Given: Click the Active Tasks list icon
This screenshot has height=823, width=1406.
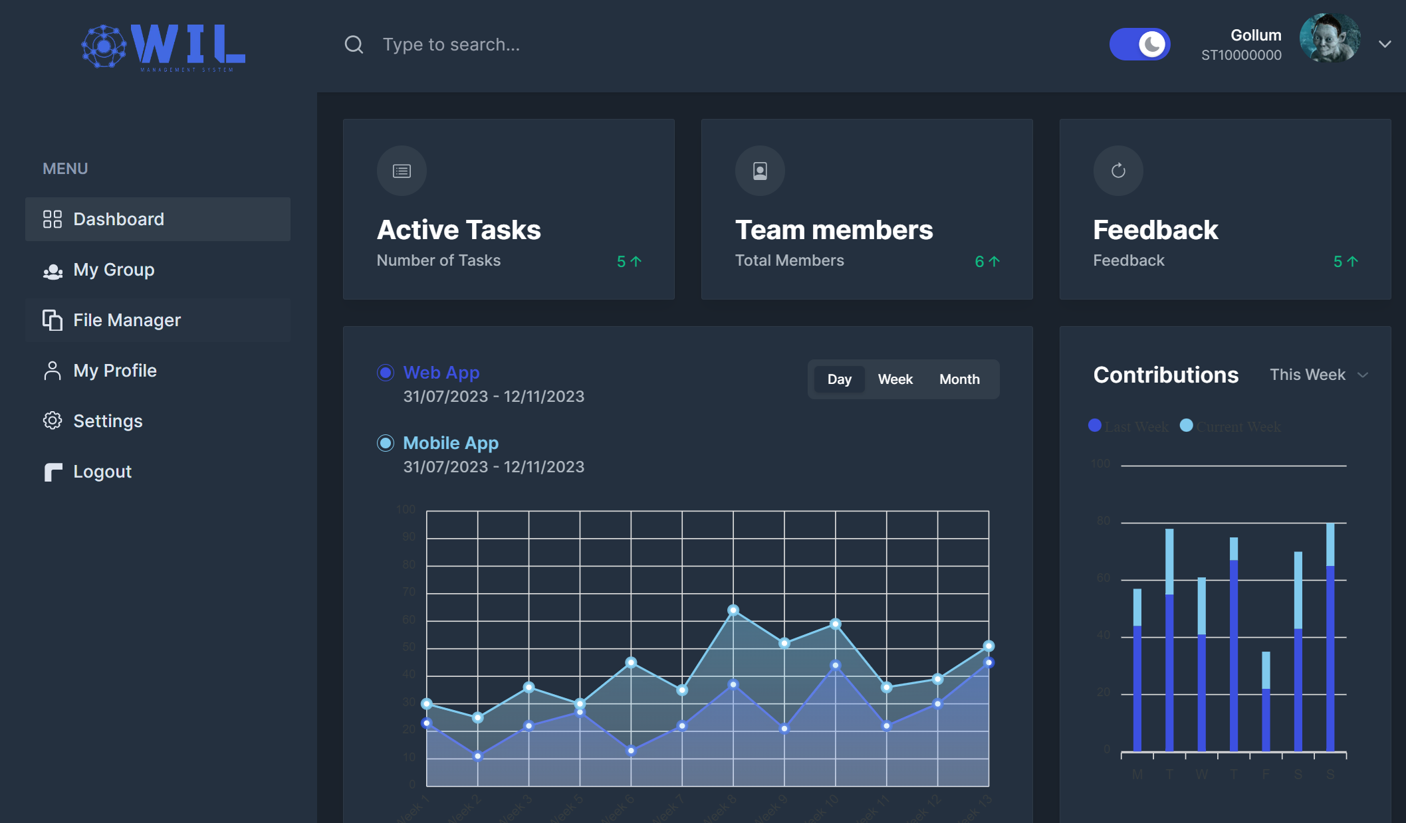Looking at the screenshot, I should coord(402,171).
